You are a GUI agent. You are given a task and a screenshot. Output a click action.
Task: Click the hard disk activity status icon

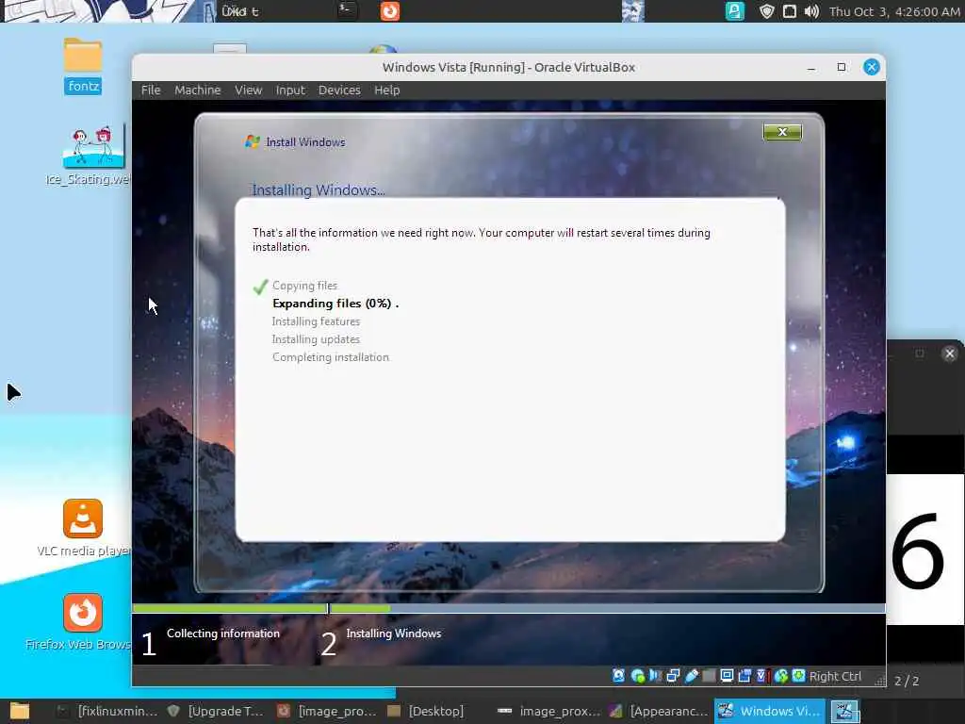(x=618, y=676)
